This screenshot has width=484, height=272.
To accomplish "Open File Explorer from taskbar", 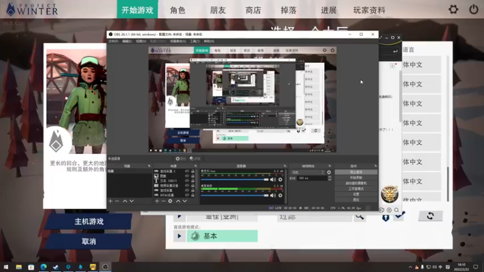I will point(19,267).
